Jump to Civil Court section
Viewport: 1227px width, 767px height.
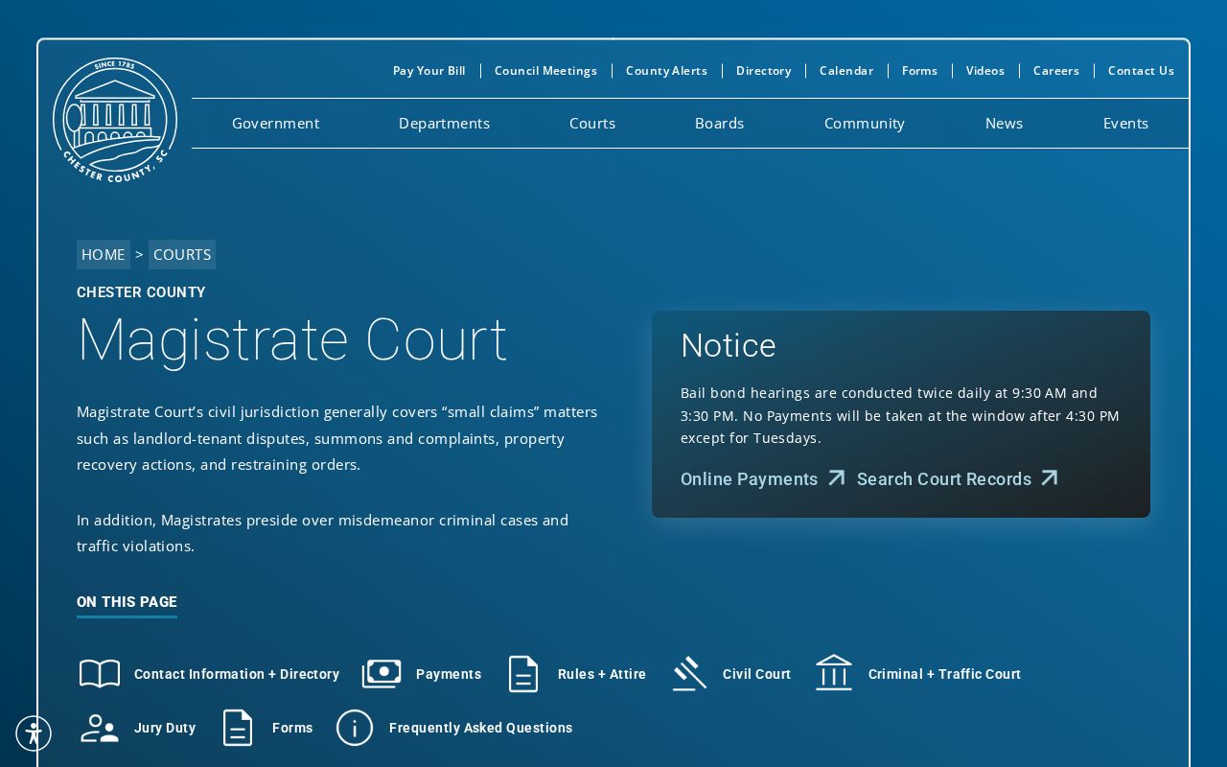[x=757, y=674]
